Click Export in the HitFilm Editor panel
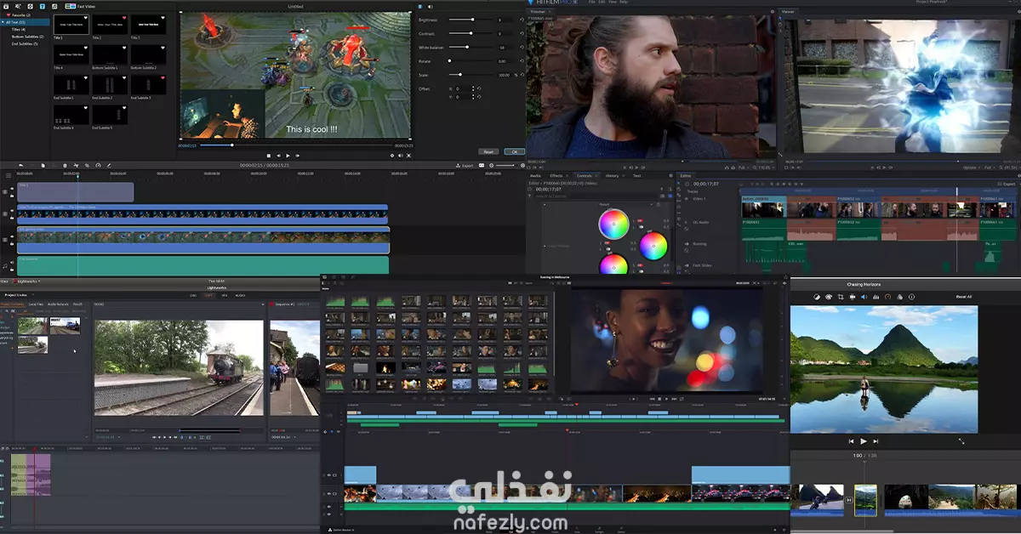 (1004, 184)
